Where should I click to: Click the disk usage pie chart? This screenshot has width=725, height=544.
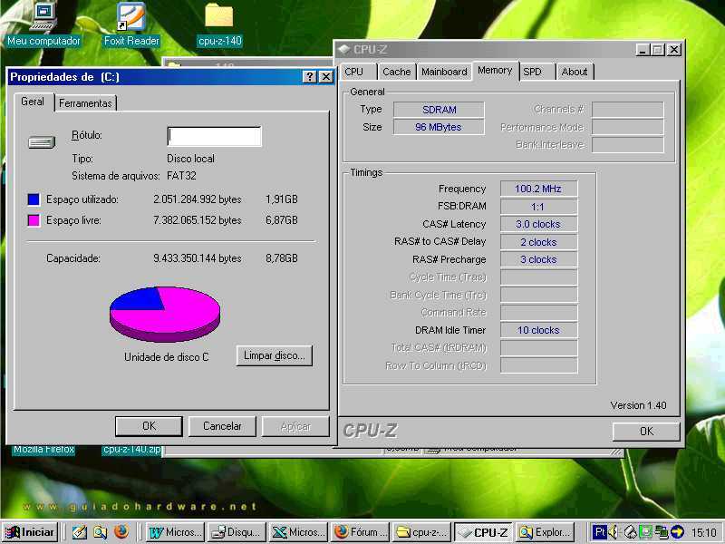coord(165,314)
